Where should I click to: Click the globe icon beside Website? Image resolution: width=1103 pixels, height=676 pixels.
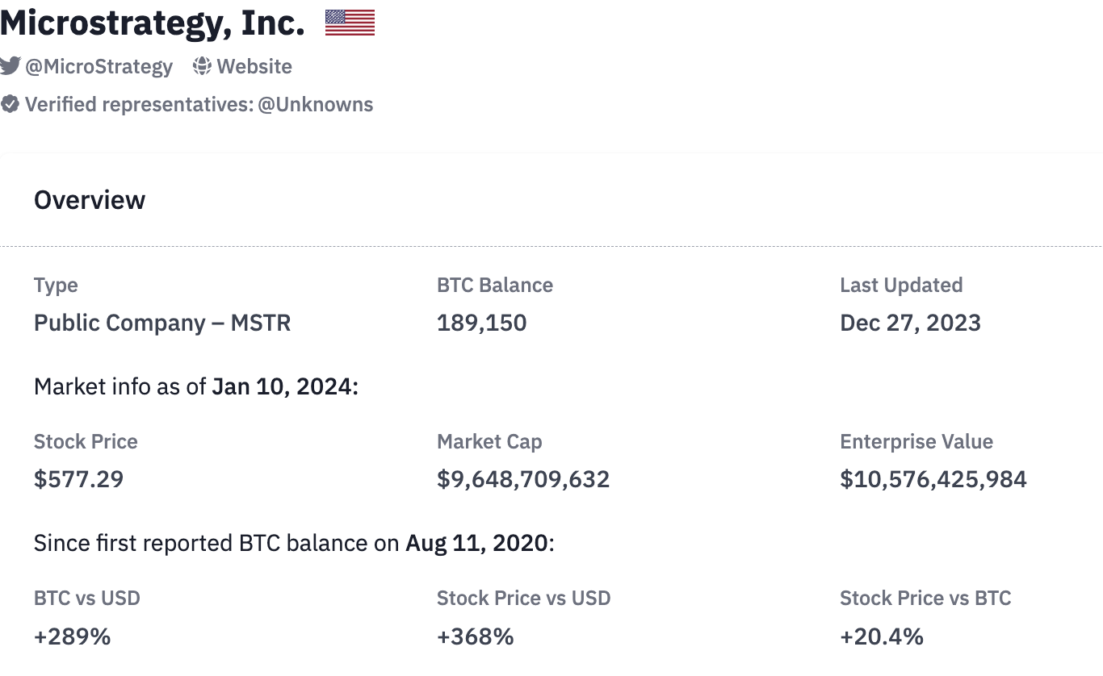click(x=202, y=66)
